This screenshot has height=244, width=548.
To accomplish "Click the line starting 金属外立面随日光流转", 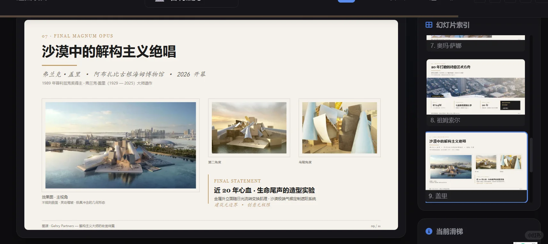I will [x=265, y=199].
